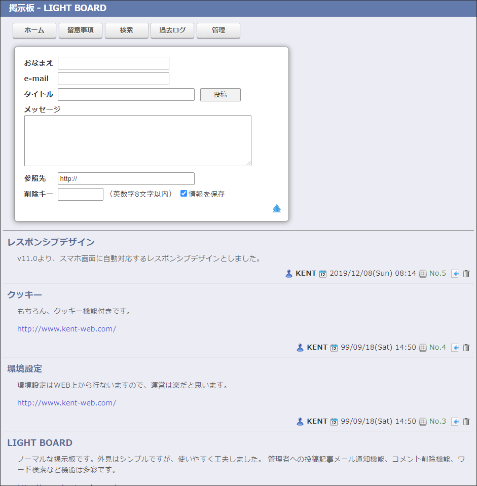Click the user icon beside KENT on post No.5
Viewport: 477px width, 486px height.
[289, 274]
